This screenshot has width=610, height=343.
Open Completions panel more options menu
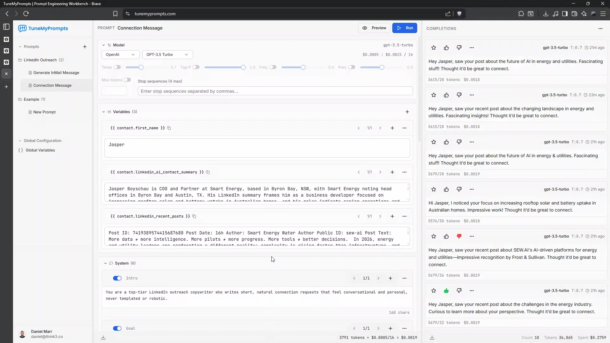pyautogui.click(x=600, y=29)
